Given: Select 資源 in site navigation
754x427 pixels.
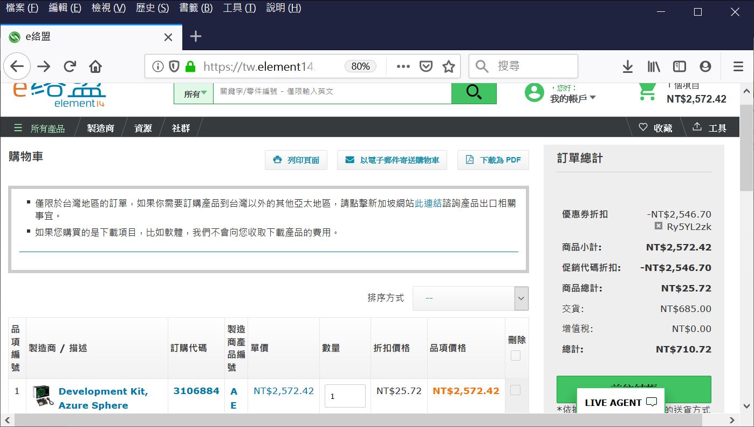Looking at the screenshot, I should coord(143,128).
